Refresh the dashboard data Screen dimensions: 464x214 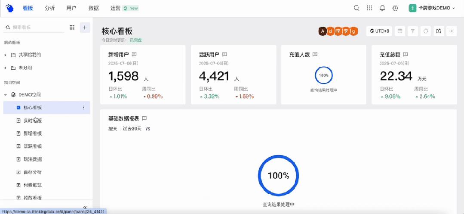[x=426, y=31]
